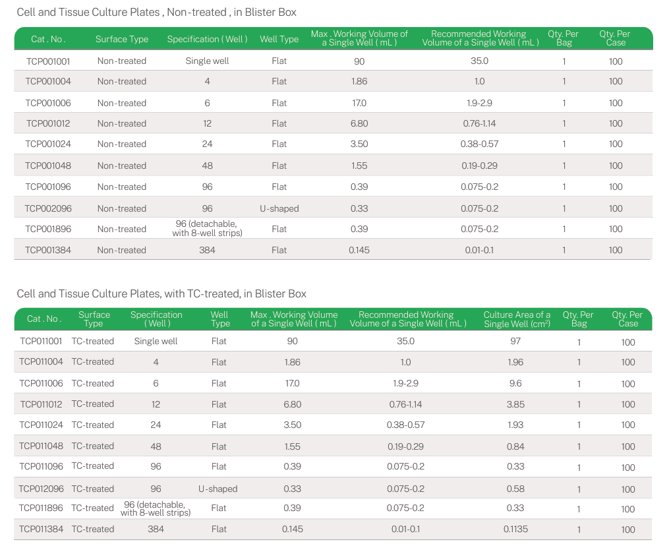This screenshot has height=548, width=669.
Task: Click the culture area value 3.85
Action: [515, 404]
